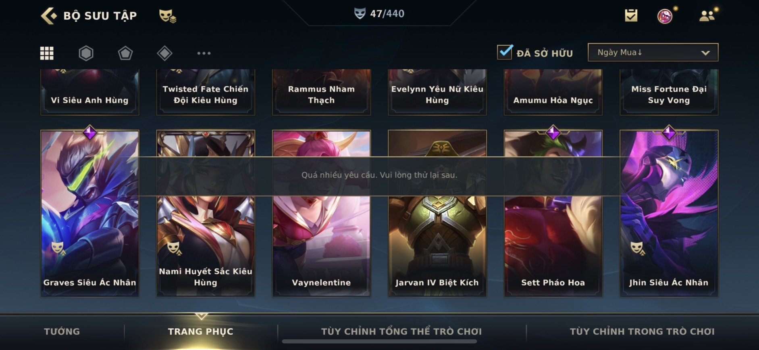Open the skin shop masks icon
759x350 pixels.
[167, 16]
